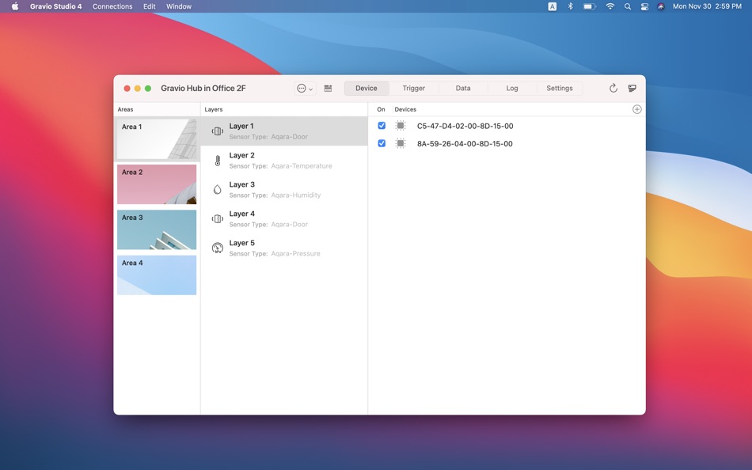Select the Area 2 thumbnail
Viewport: 752px width, 470px height.
[x=157, y=184]
